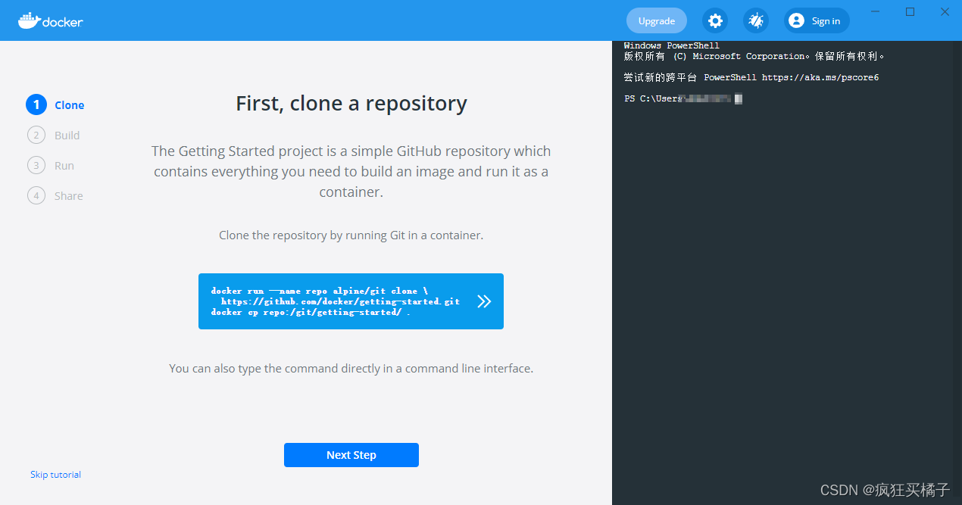The image size is (962, 505).
Task: Select the Run step label
Action: (x=64, y=166)
